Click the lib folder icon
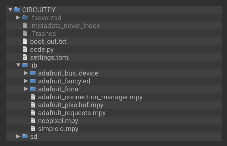The width and height of the screenshot is (227, 146). [25, 65]
